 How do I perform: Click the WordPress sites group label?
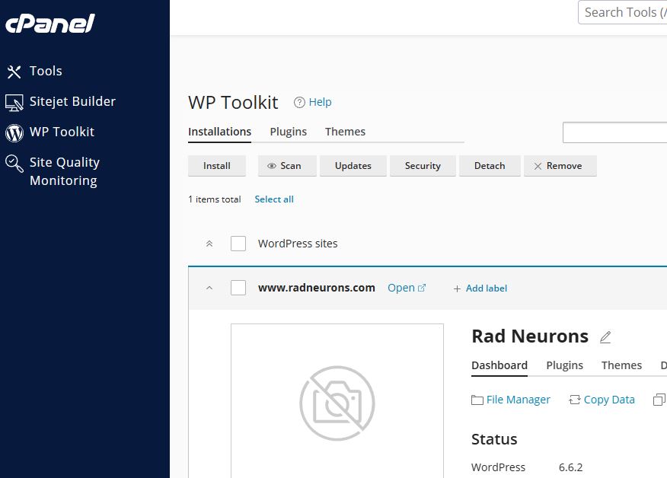click(x=298, y=244)
